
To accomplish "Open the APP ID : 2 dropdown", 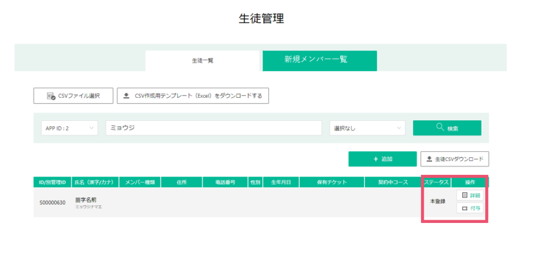I will (x=69, y=128).
